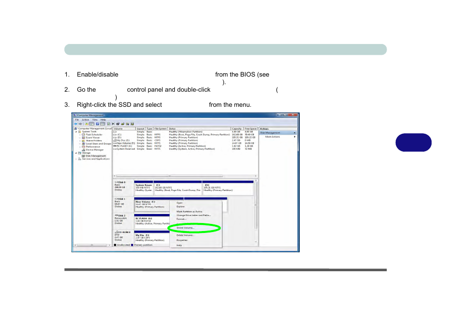The height and width of the screenshot is (318, 451).
Task: Select the Disk 1 New Volume partition
Action: click(x=152, y=205)
